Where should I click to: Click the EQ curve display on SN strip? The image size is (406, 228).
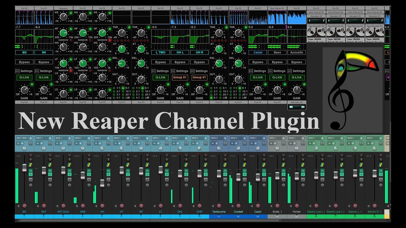click(x=44, y=36)
